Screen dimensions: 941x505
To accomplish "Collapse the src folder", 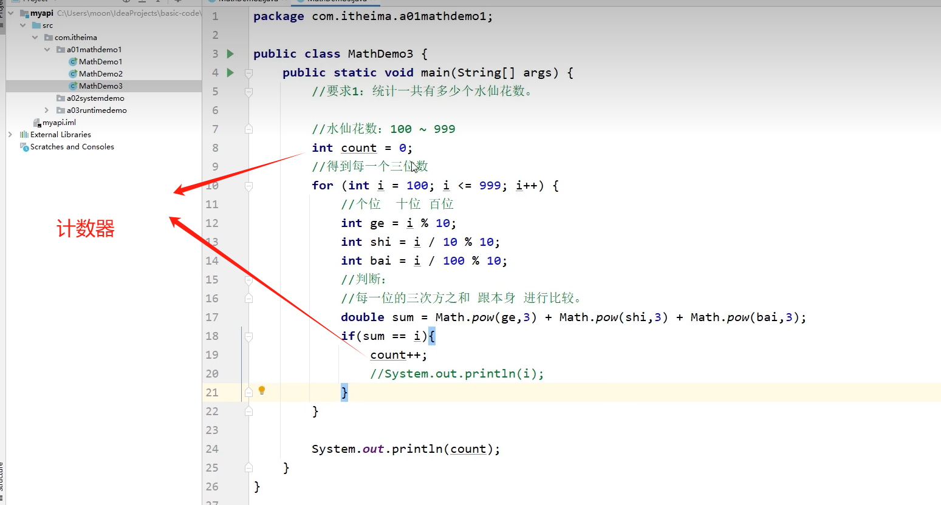I will click(24, 25).
